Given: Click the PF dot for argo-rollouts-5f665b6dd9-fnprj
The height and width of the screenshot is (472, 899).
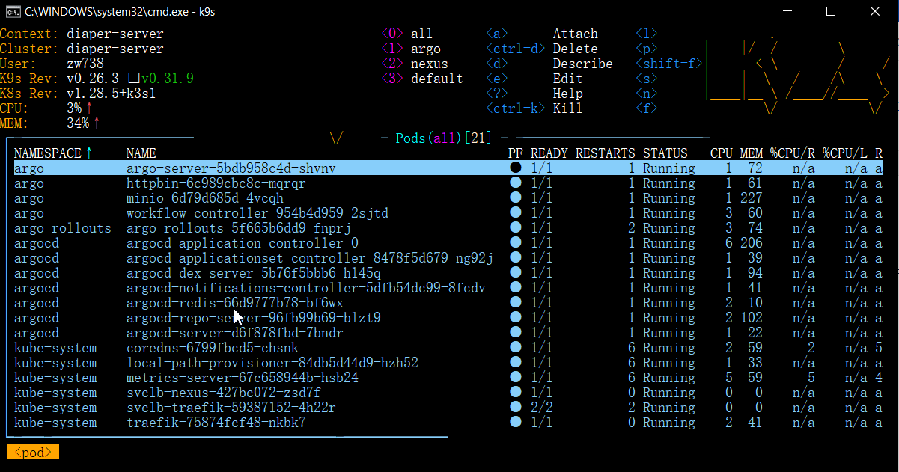Looking at the screenshot, I should point(515,228).
